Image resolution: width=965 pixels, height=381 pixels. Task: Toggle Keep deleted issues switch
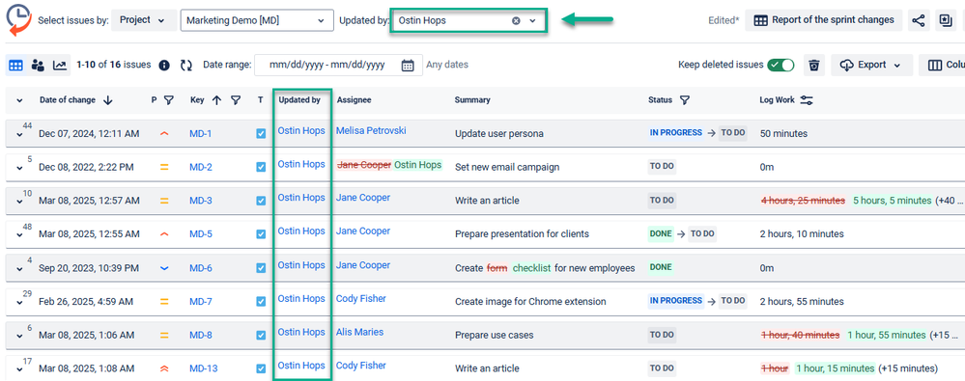pos(781,65)
